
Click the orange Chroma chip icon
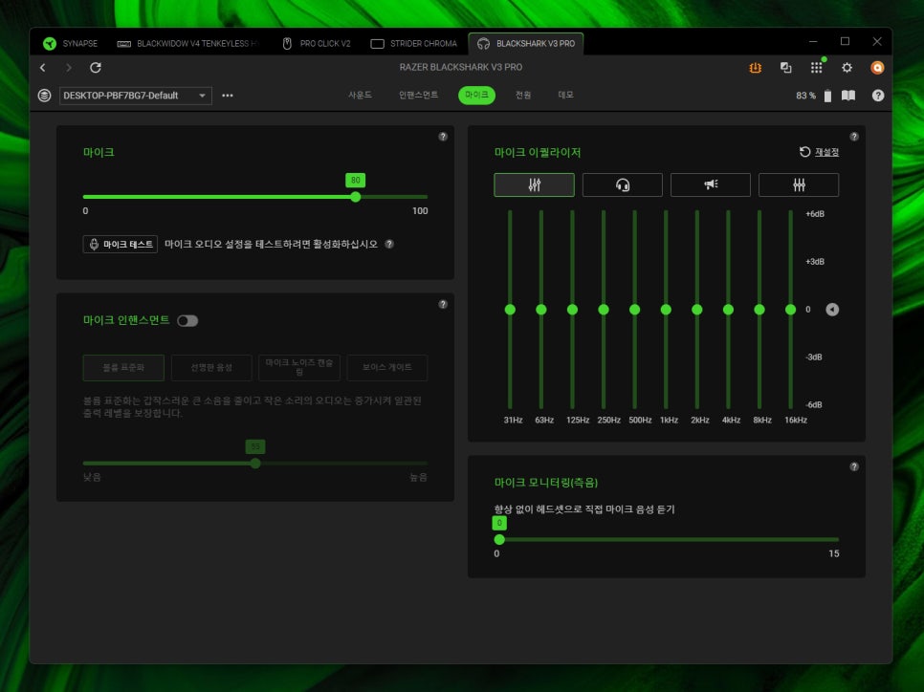point(755,68)
